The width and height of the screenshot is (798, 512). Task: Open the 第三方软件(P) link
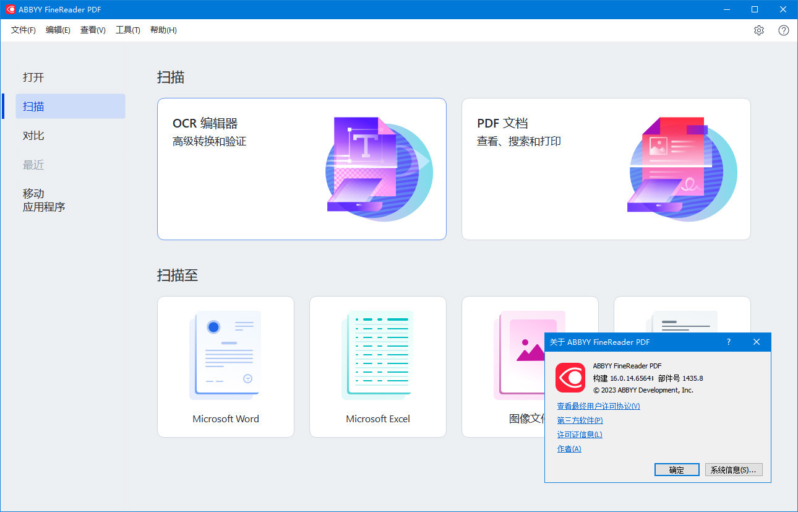click(x=580, y=420)
